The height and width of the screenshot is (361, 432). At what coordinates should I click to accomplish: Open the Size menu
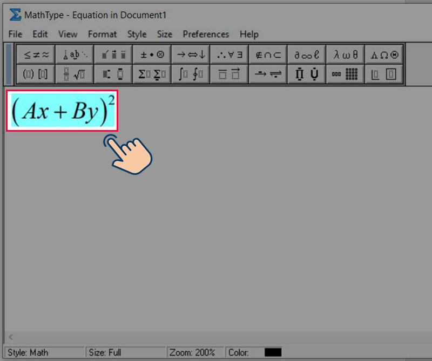[x=165, y=34]
